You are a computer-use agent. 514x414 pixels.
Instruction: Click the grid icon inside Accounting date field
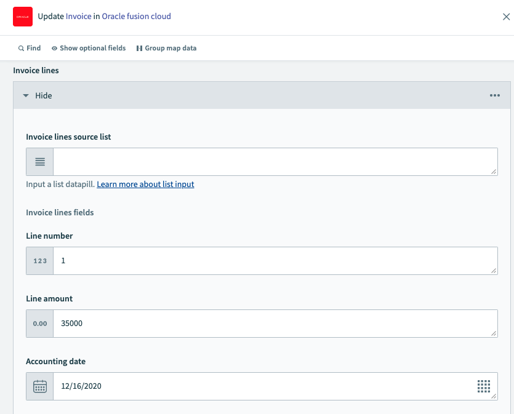[484, 386]
